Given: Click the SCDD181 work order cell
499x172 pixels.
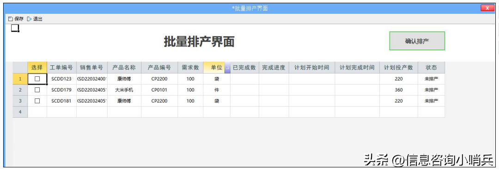Looking at the screenshot, I should click(61, 101).
